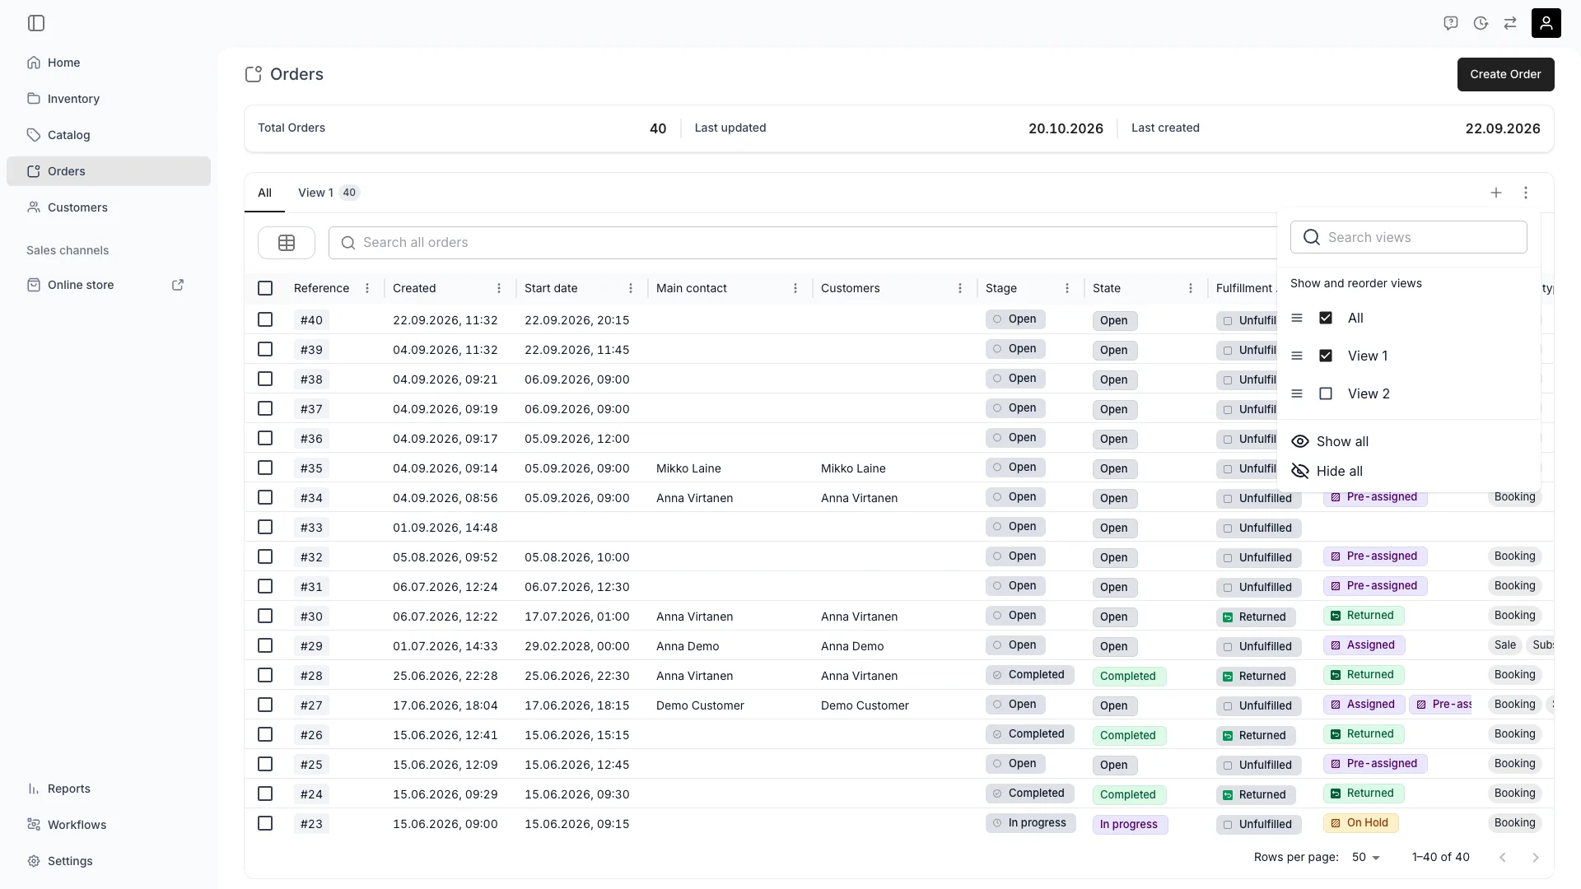Open Main contact column options menu
Screen dimensions: 1581x889
pos(795,288)
